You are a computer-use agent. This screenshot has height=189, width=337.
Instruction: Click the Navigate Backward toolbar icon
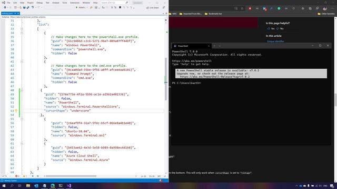[5, 7]
